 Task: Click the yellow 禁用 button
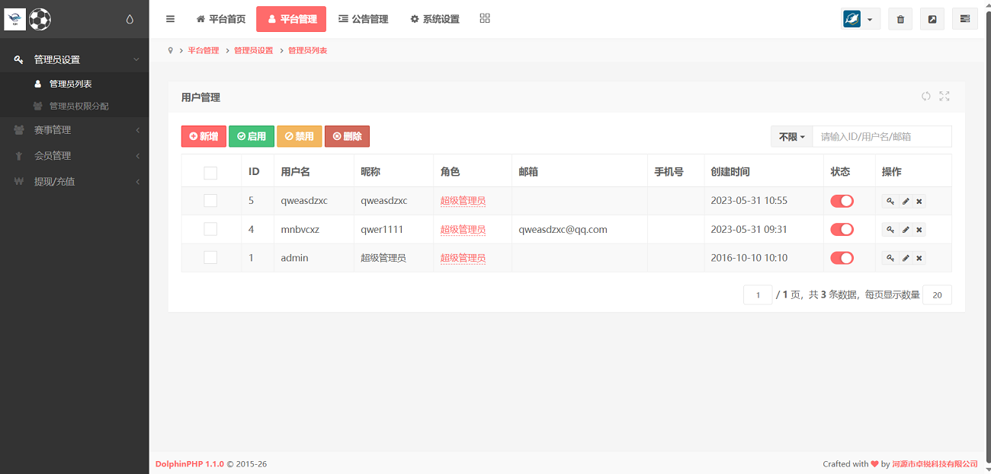[x=299, y=137]
